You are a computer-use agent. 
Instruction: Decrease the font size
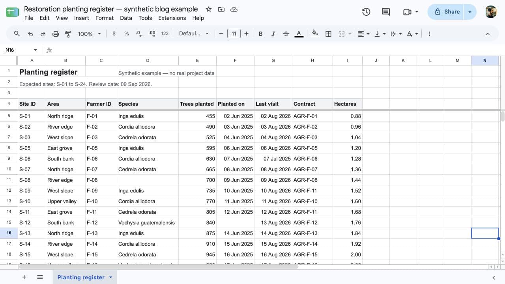(221, 34)
